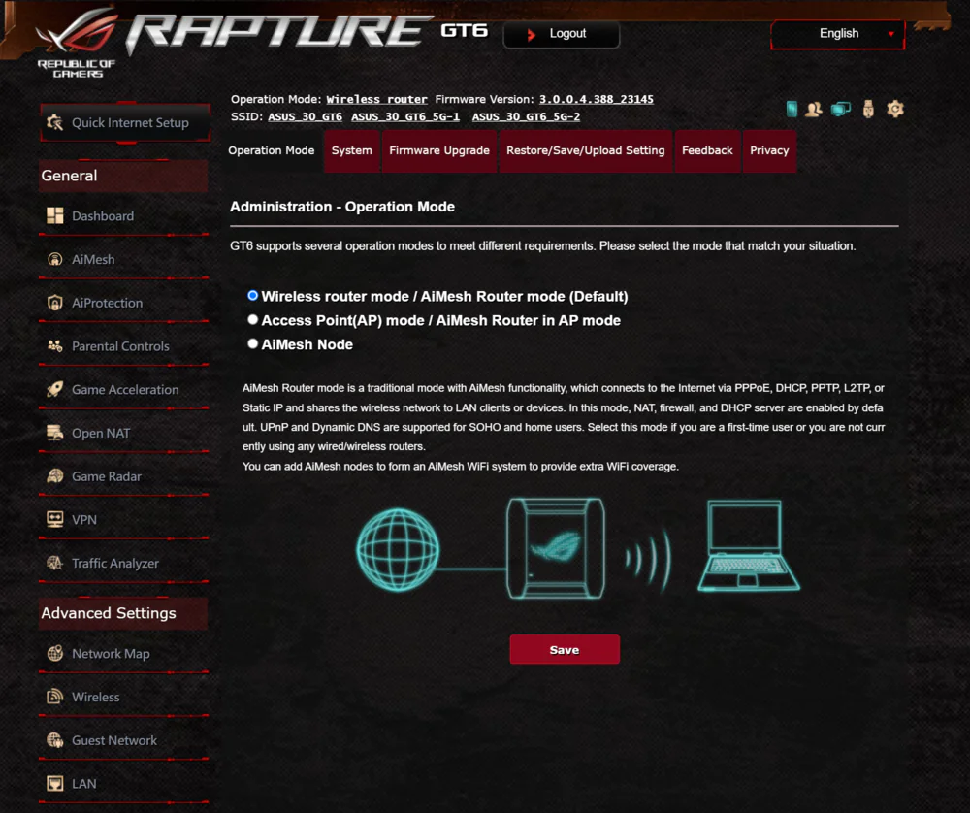The height and width of the screenshot is (813, 970).
Task: Click the teal mobile app status icon
Action: point(792,109)
